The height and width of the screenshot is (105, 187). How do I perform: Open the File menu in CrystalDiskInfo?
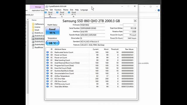coord(47,10)
